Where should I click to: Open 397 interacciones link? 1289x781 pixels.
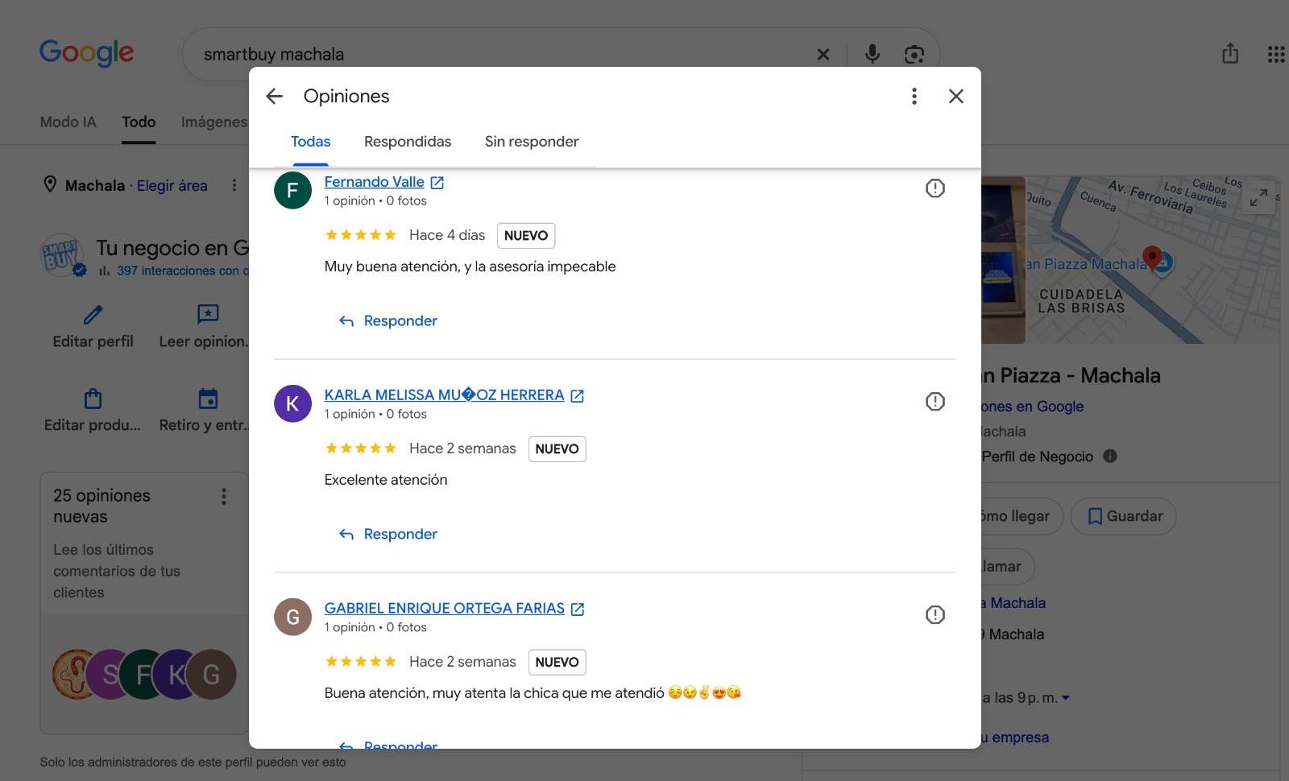(x=182, y=271)
